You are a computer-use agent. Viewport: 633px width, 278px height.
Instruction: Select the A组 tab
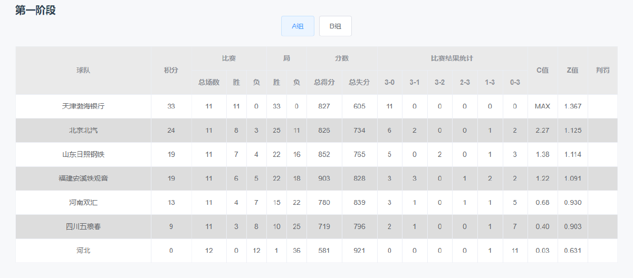[x=298, y=26]
